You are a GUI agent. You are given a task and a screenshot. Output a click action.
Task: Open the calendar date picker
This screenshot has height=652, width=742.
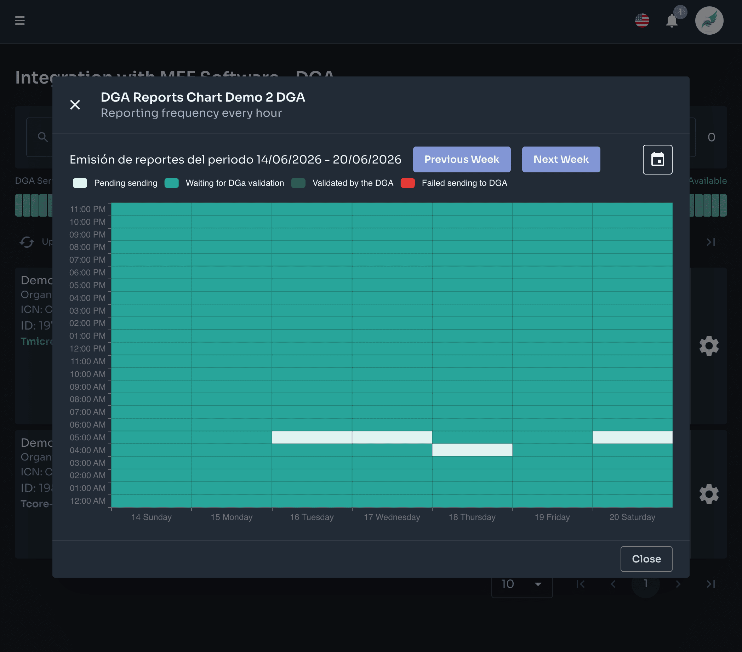(x=657, y=159)
